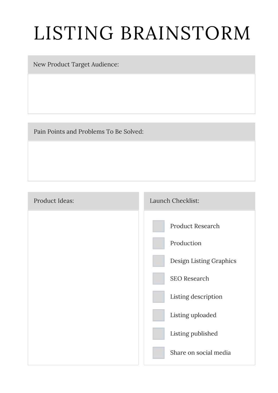
Task: Click the New Product Target Audience header
Action: click(142, 64)
